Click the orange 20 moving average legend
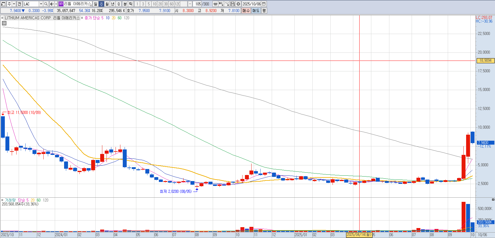495x238 pixels. pos(113,18)
